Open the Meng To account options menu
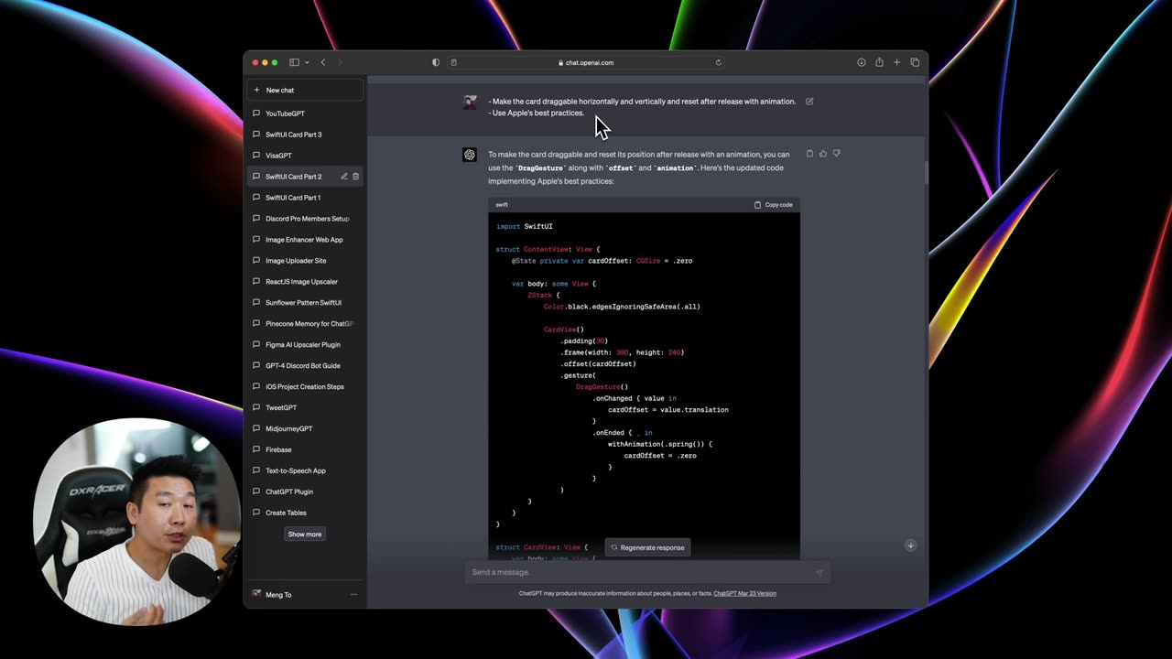 [353, 595]
